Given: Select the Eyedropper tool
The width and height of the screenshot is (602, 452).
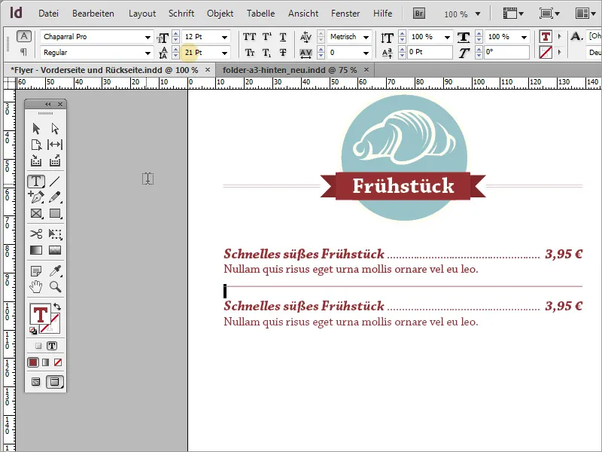Looking at the screenshot, I should pyautogui.click(x=55, y=271).
